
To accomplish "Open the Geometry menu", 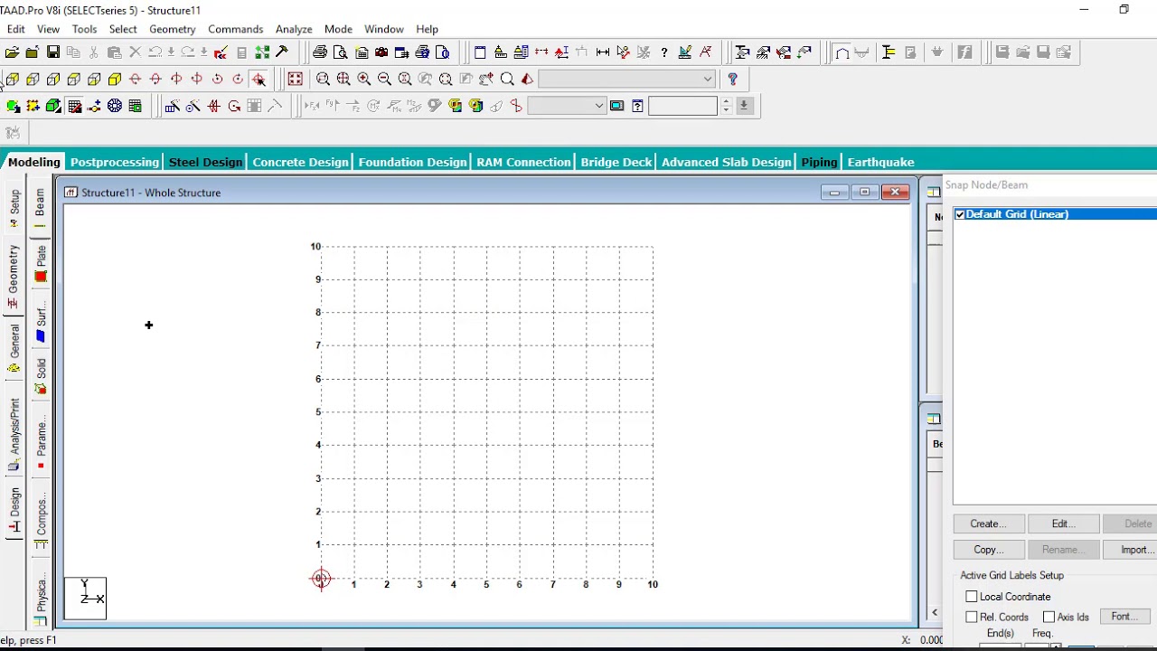I will [172, 29].
